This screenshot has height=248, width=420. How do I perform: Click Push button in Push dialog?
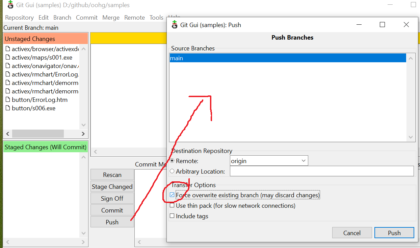pyautogui.click(x=394, y=233)
